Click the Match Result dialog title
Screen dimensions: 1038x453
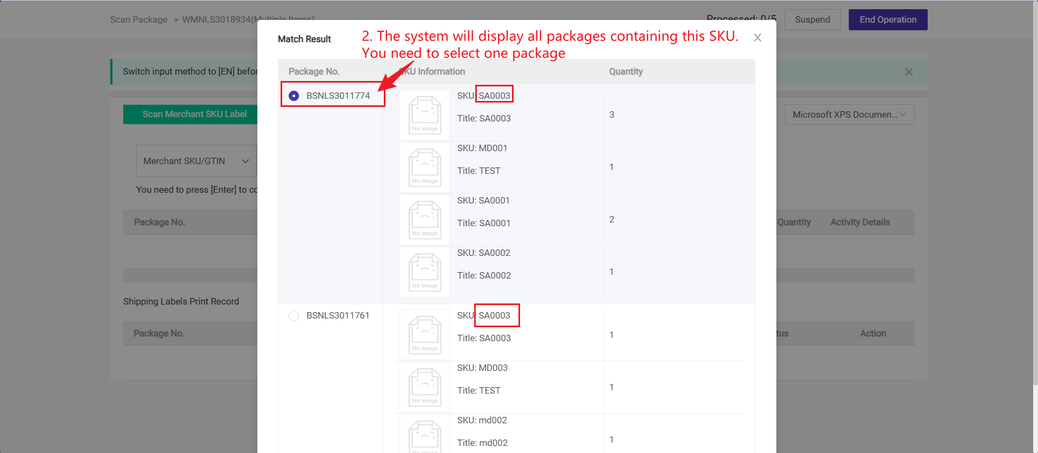tap(304, 39)
